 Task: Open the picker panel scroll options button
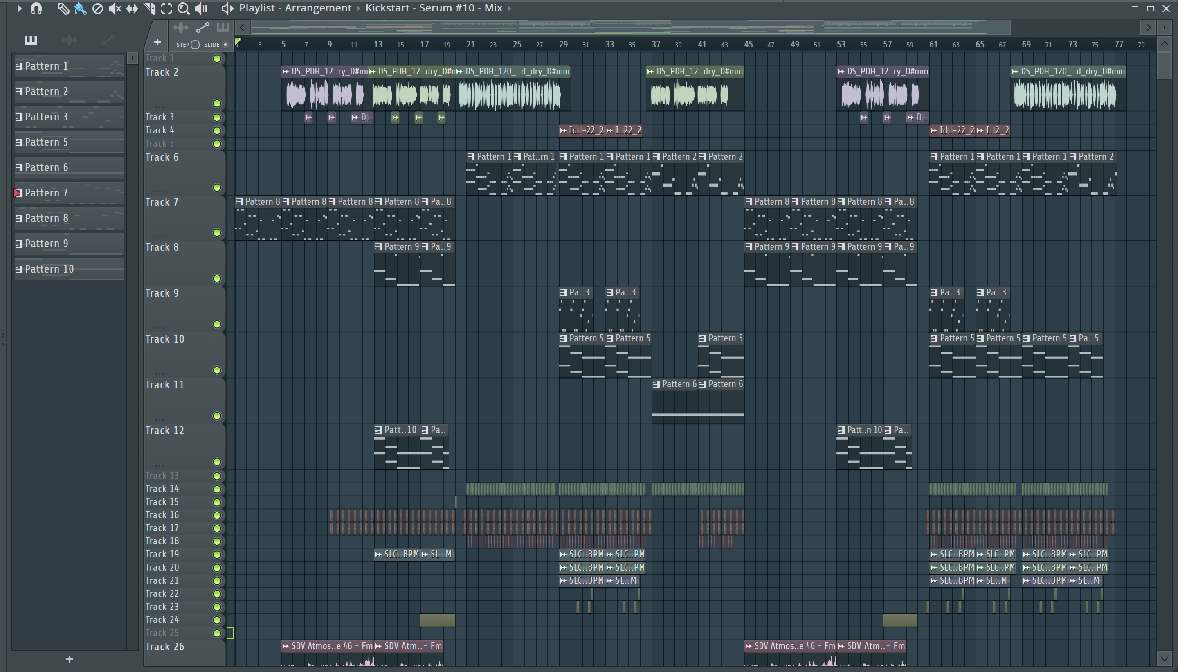click(133, 58)
